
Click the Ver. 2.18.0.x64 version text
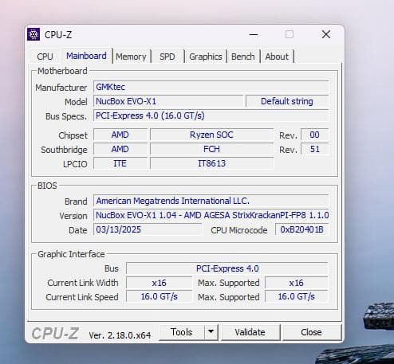pyautogui.click(x=120, y=335)
